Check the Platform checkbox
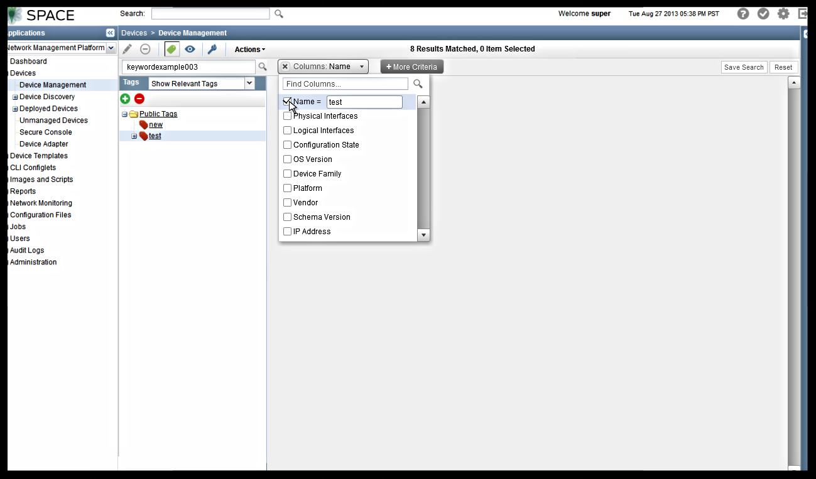The width and height of the screenshot is (816, 479). [x=287, y=188]
